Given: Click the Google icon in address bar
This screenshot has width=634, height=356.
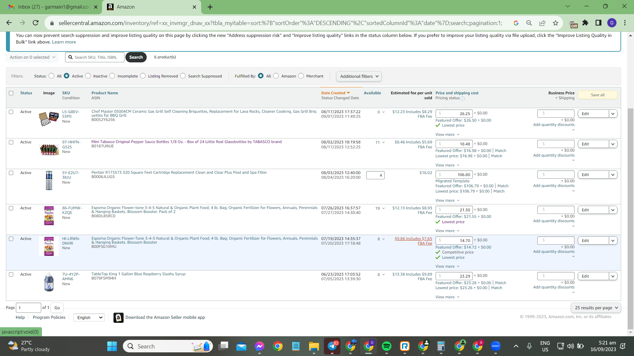Looking at the screenshot, I should click(516, 23).
